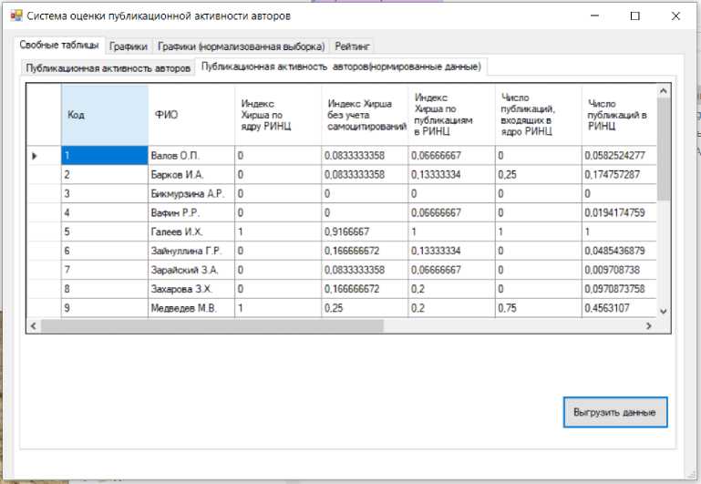Select Публикационная активность авторов sub-tab
The width and height of the screenshot is (701, 484).
click(108, 68)
